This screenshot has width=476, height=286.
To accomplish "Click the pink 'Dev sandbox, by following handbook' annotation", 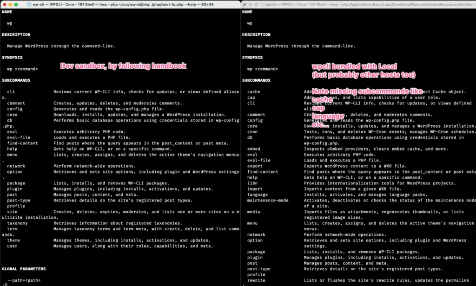I will point(123,66).
